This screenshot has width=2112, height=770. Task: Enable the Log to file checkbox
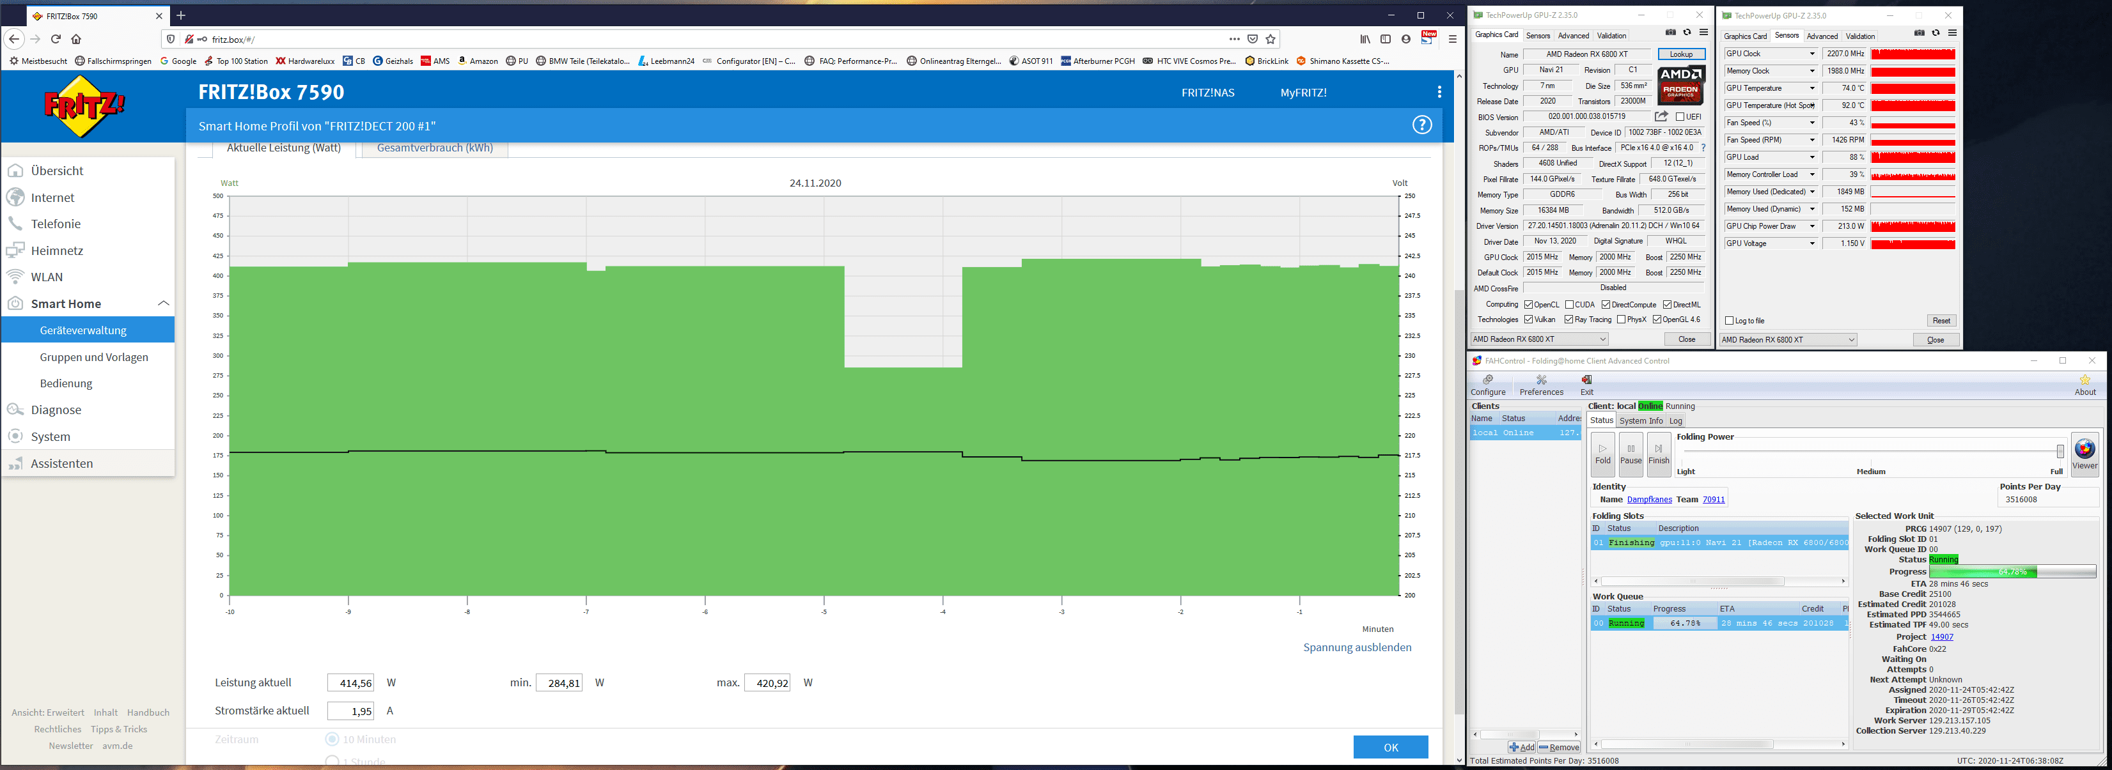1730,320
